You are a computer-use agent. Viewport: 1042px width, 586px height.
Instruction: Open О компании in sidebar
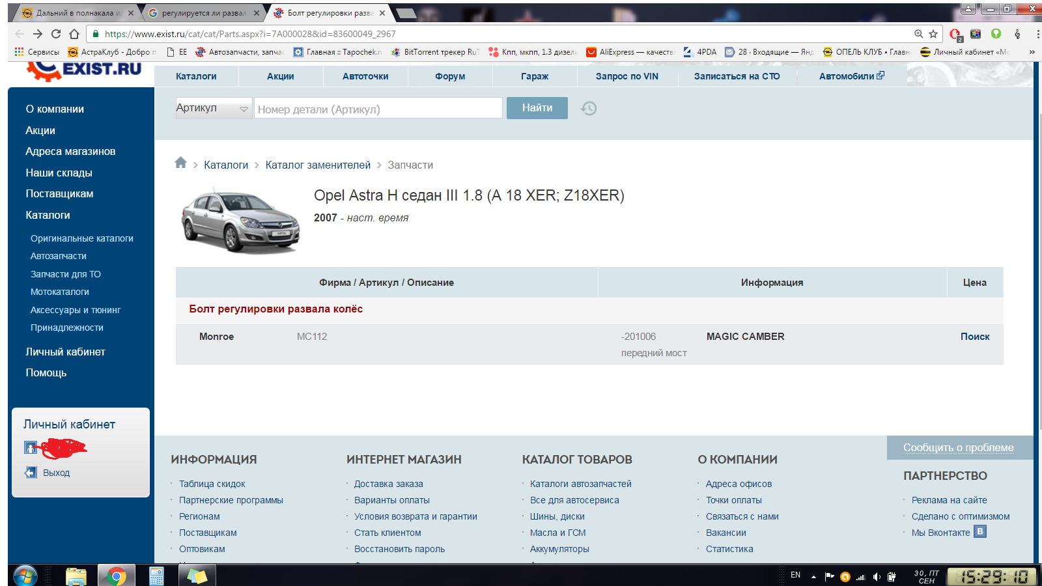pos(55,109)
